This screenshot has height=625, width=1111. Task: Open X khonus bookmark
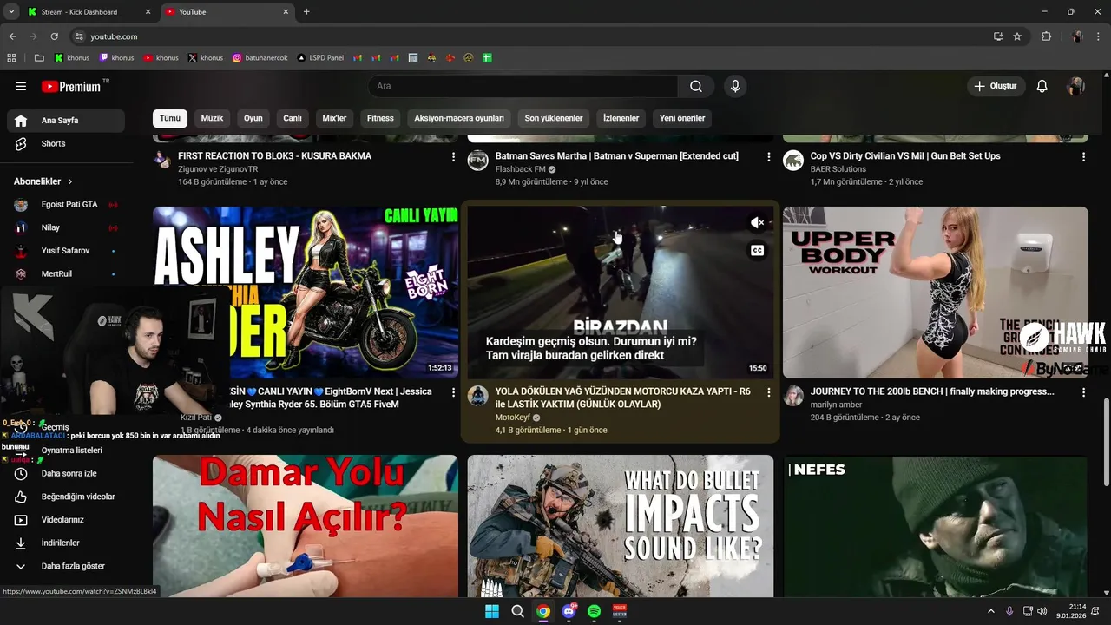[205, 58]
